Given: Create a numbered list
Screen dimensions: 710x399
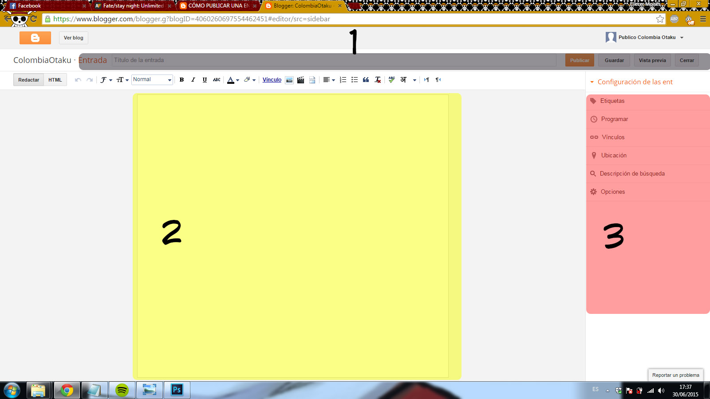Looking at the screenshot, I should 343,80.
